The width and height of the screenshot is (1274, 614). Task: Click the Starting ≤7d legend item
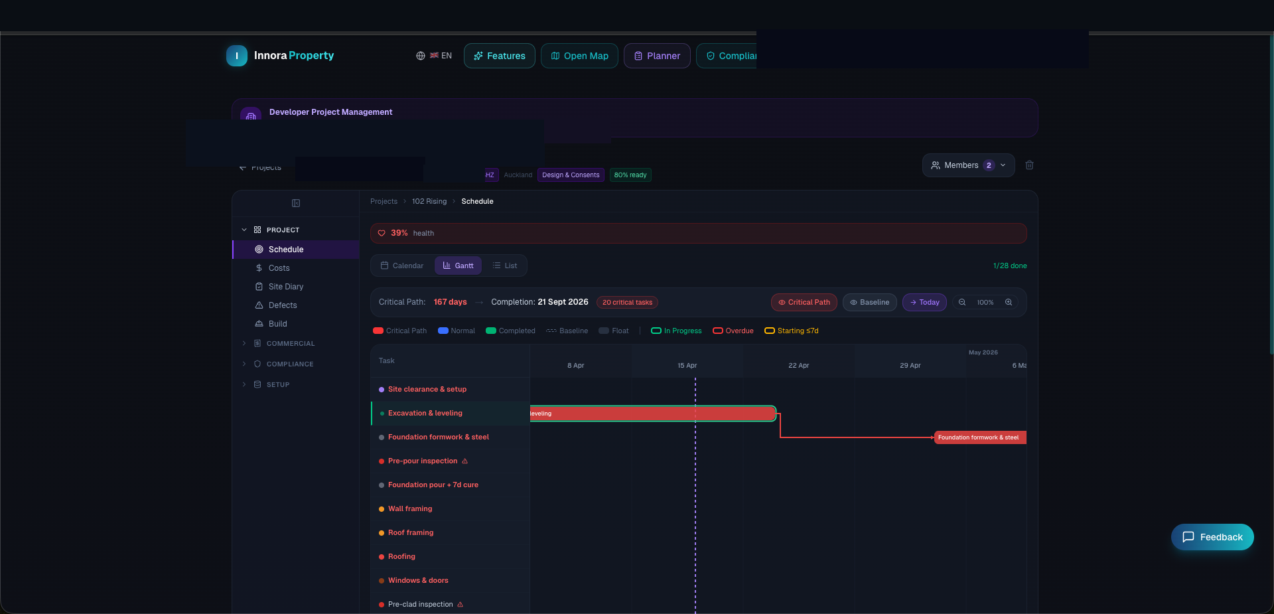pyautogui.click(x=792, y=331)
